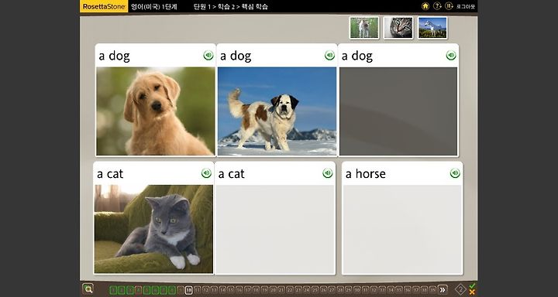
Task: Select the tabby cat answer thumbnail
Action: click(398, 28)
